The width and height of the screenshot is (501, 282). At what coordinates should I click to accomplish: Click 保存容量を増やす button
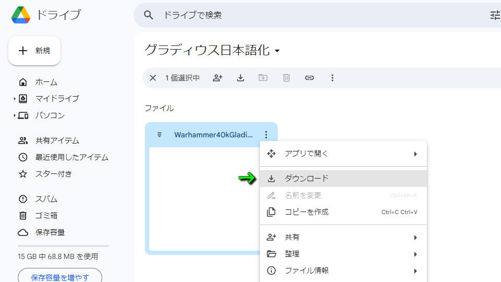point(60,276)
